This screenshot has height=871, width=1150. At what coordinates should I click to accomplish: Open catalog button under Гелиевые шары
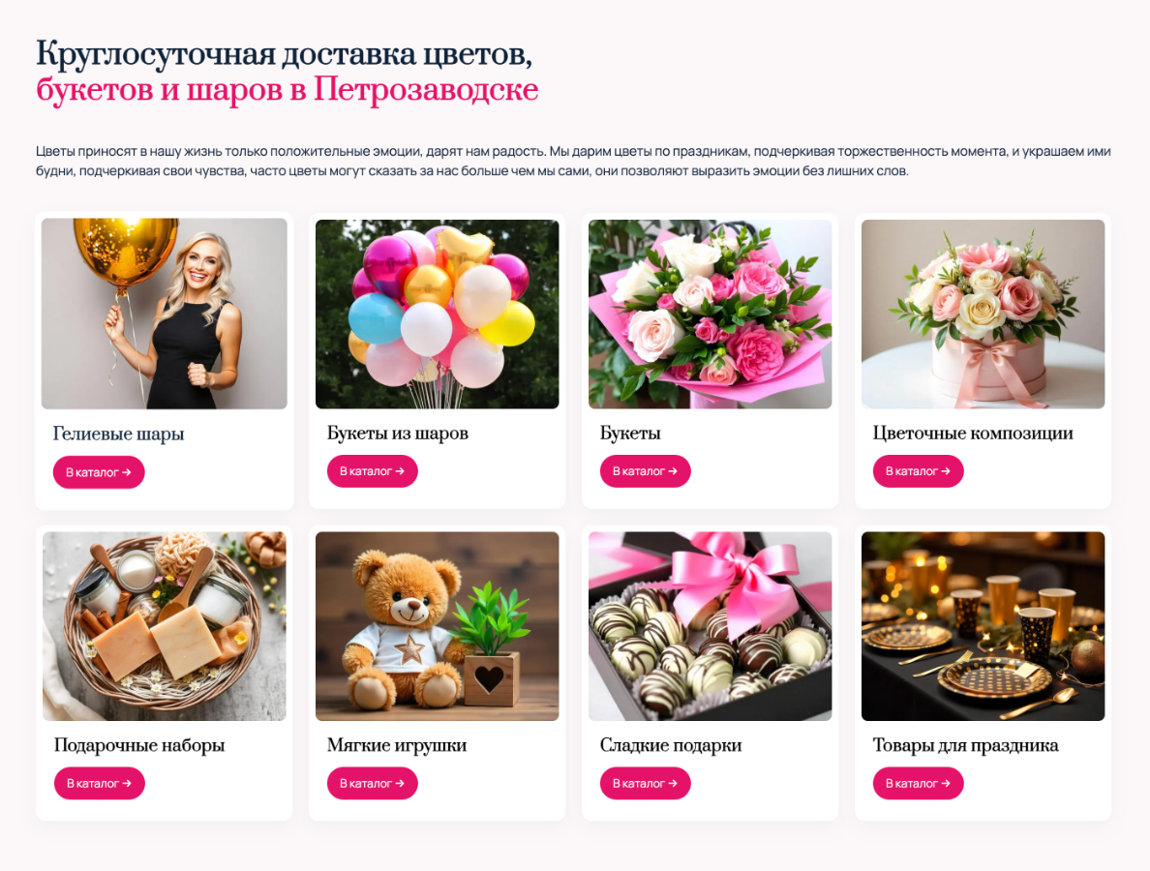[99, 472]
